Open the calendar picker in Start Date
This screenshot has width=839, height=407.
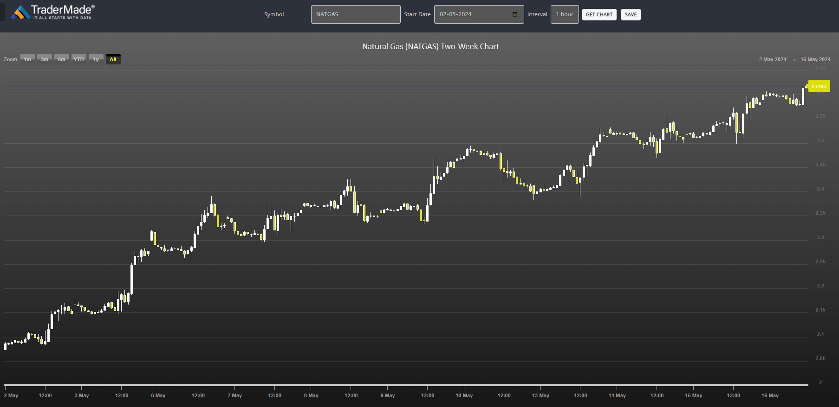(x=514, y=14)
